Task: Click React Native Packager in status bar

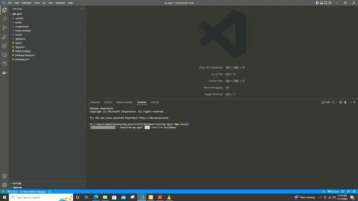Action: click(33, 192)
